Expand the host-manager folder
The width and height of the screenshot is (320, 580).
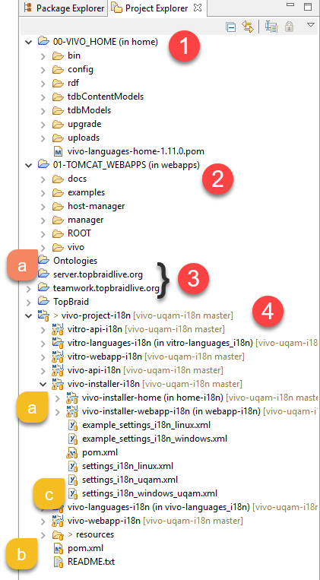pyautogui.click(x=43, y=206)
